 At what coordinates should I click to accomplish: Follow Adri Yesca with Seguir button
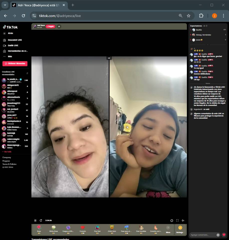coord(50,26)
